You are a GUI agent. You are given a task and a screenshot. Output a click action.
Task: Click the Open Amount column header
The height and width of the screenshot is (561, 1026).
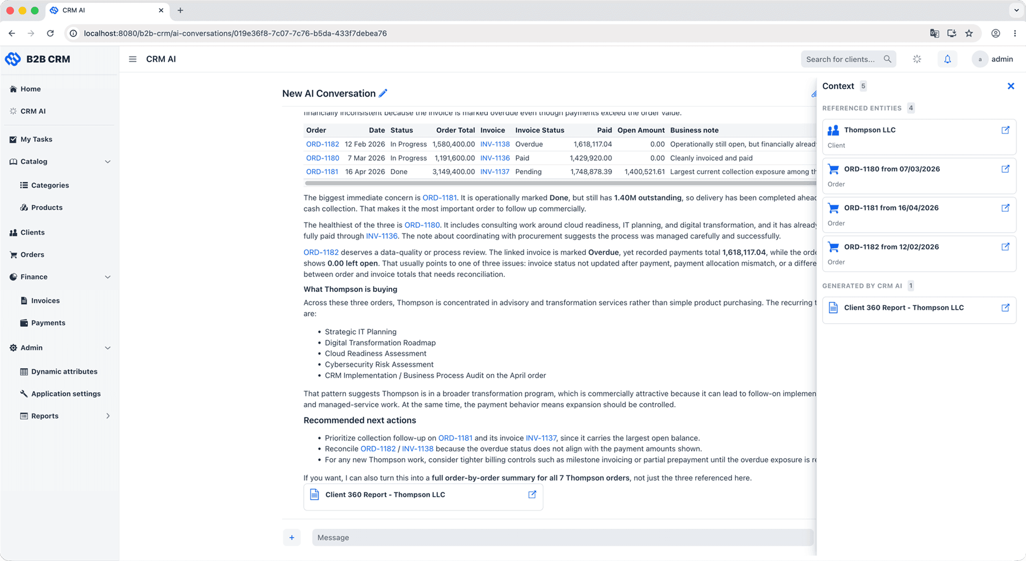tap(641, 130)
